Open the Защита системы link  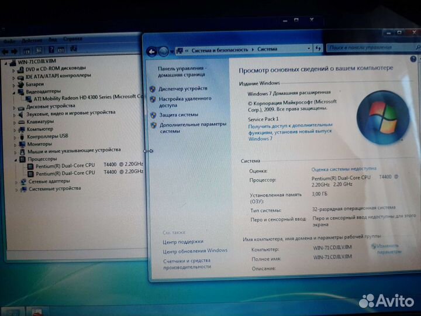pos(179,115)
